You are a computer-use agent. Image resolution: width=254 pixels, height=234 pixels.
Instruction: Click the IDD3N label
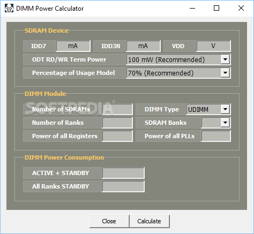[x=111, y=46]
